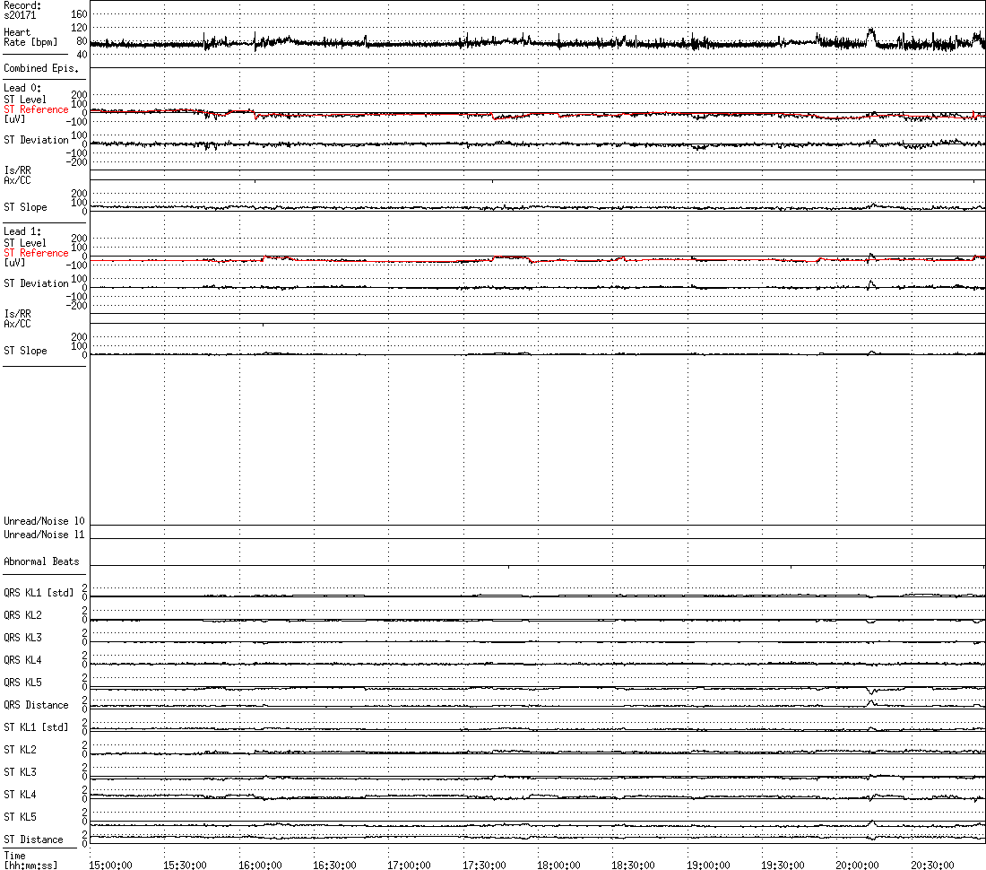Click the ST Distance row label
This screenshot has width=986, height=870.
pos(33,840)
